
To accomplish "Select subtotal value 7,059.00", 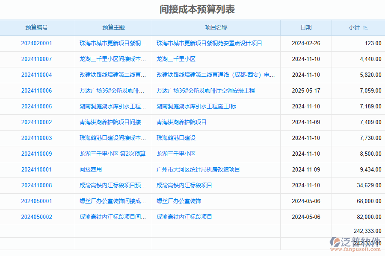I will point(371,90).
